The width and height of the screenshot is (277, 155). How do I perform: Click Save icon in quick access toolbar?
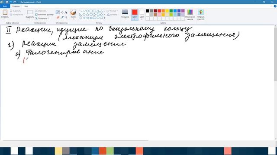pyautogui.click(x=7, y=2)
